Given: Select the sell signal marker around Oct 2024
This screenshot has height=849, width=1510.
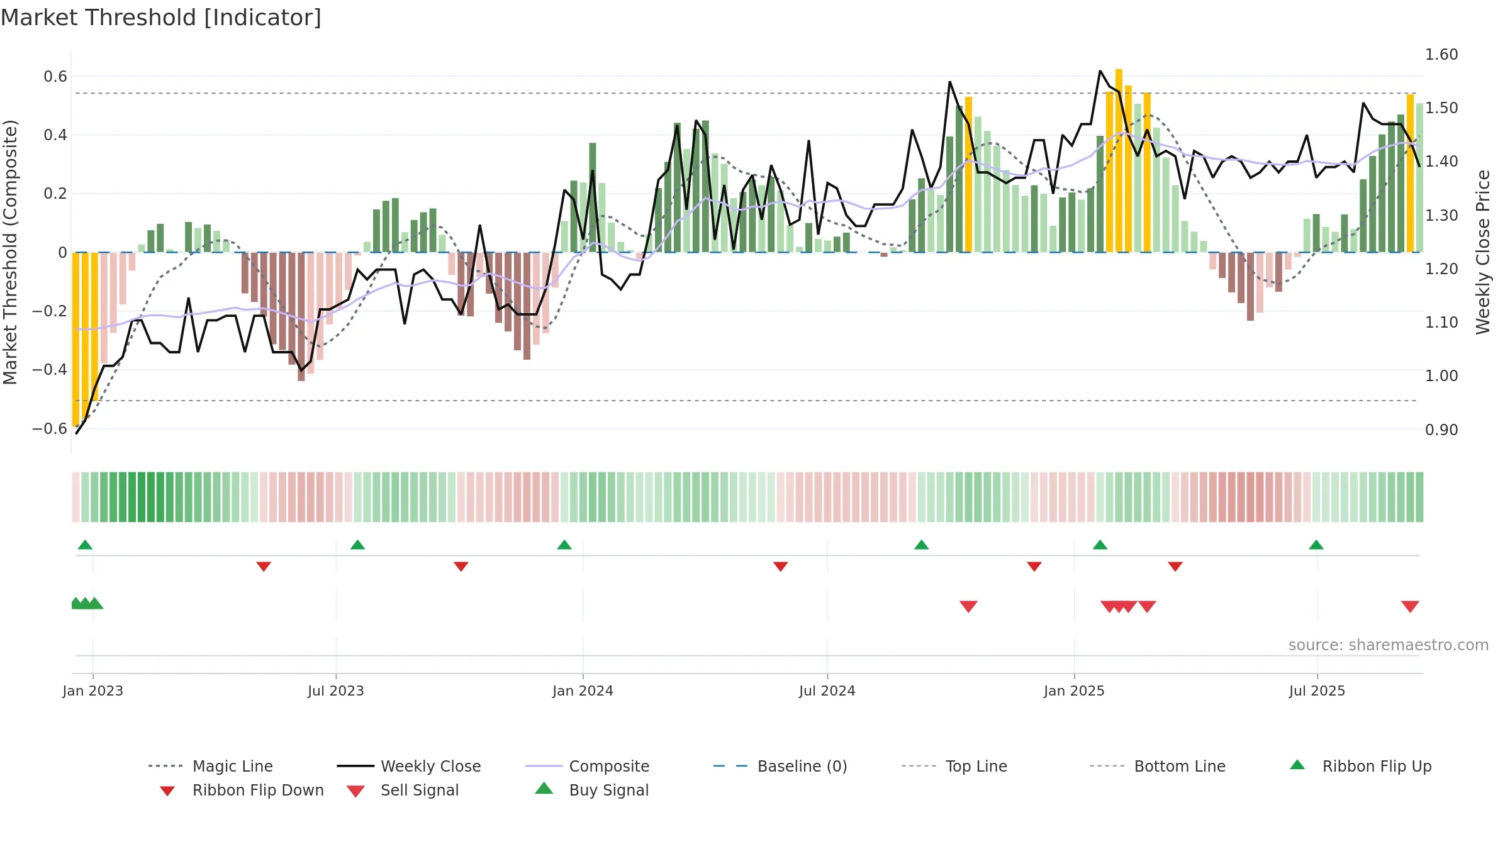Looking at the screenshot, I should [x=968, y=606].
